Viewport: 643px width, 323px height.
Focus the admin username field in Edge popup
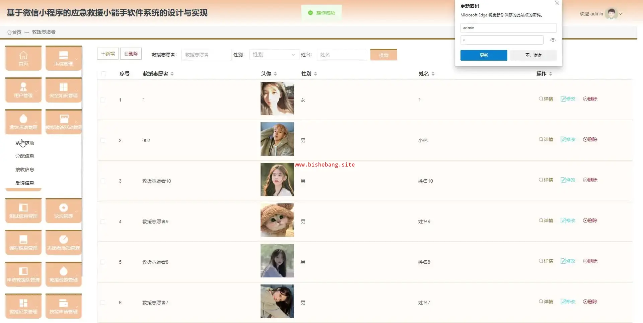click(508, 28)
